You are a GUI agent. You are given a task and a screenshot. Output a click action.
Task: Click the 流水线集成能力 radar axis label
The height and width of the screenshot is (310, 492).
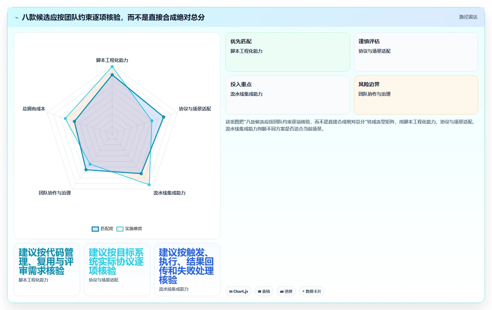[170, 193]
